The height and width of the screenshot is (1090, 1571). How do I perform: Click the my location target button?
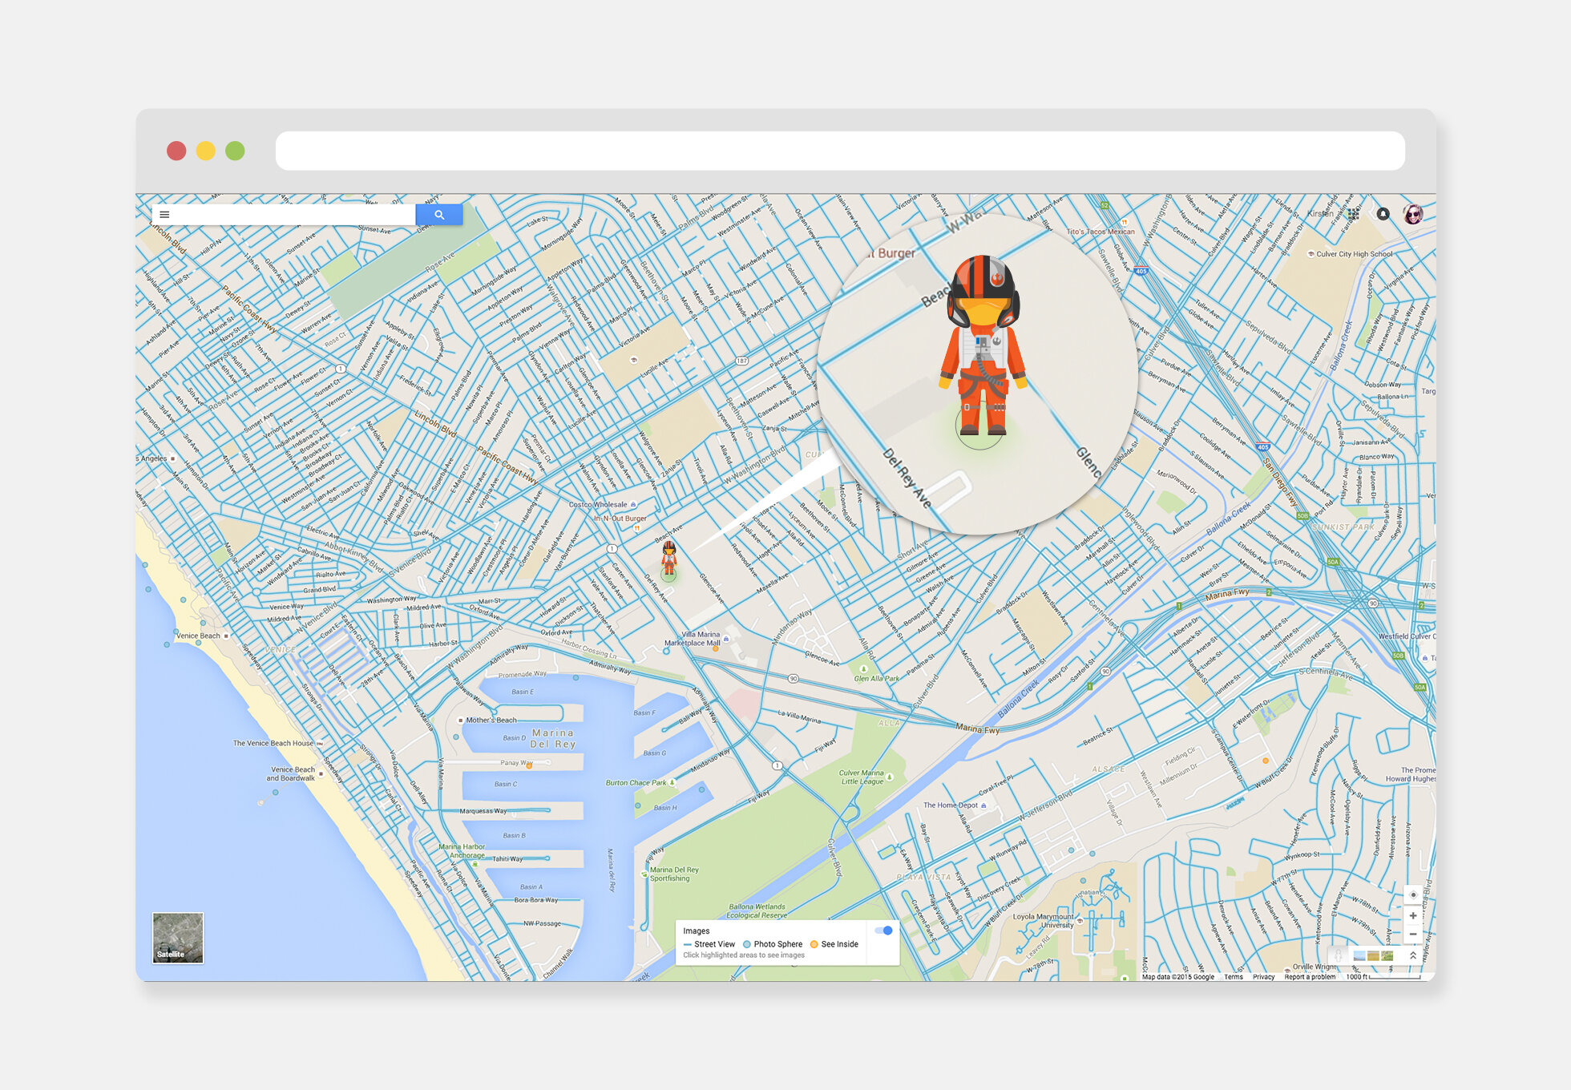click(x=1413, y=894)
